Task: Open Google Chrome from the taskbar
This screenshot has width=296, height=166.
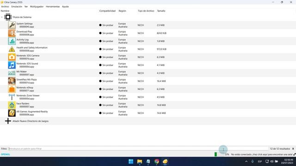Action: 156,161
